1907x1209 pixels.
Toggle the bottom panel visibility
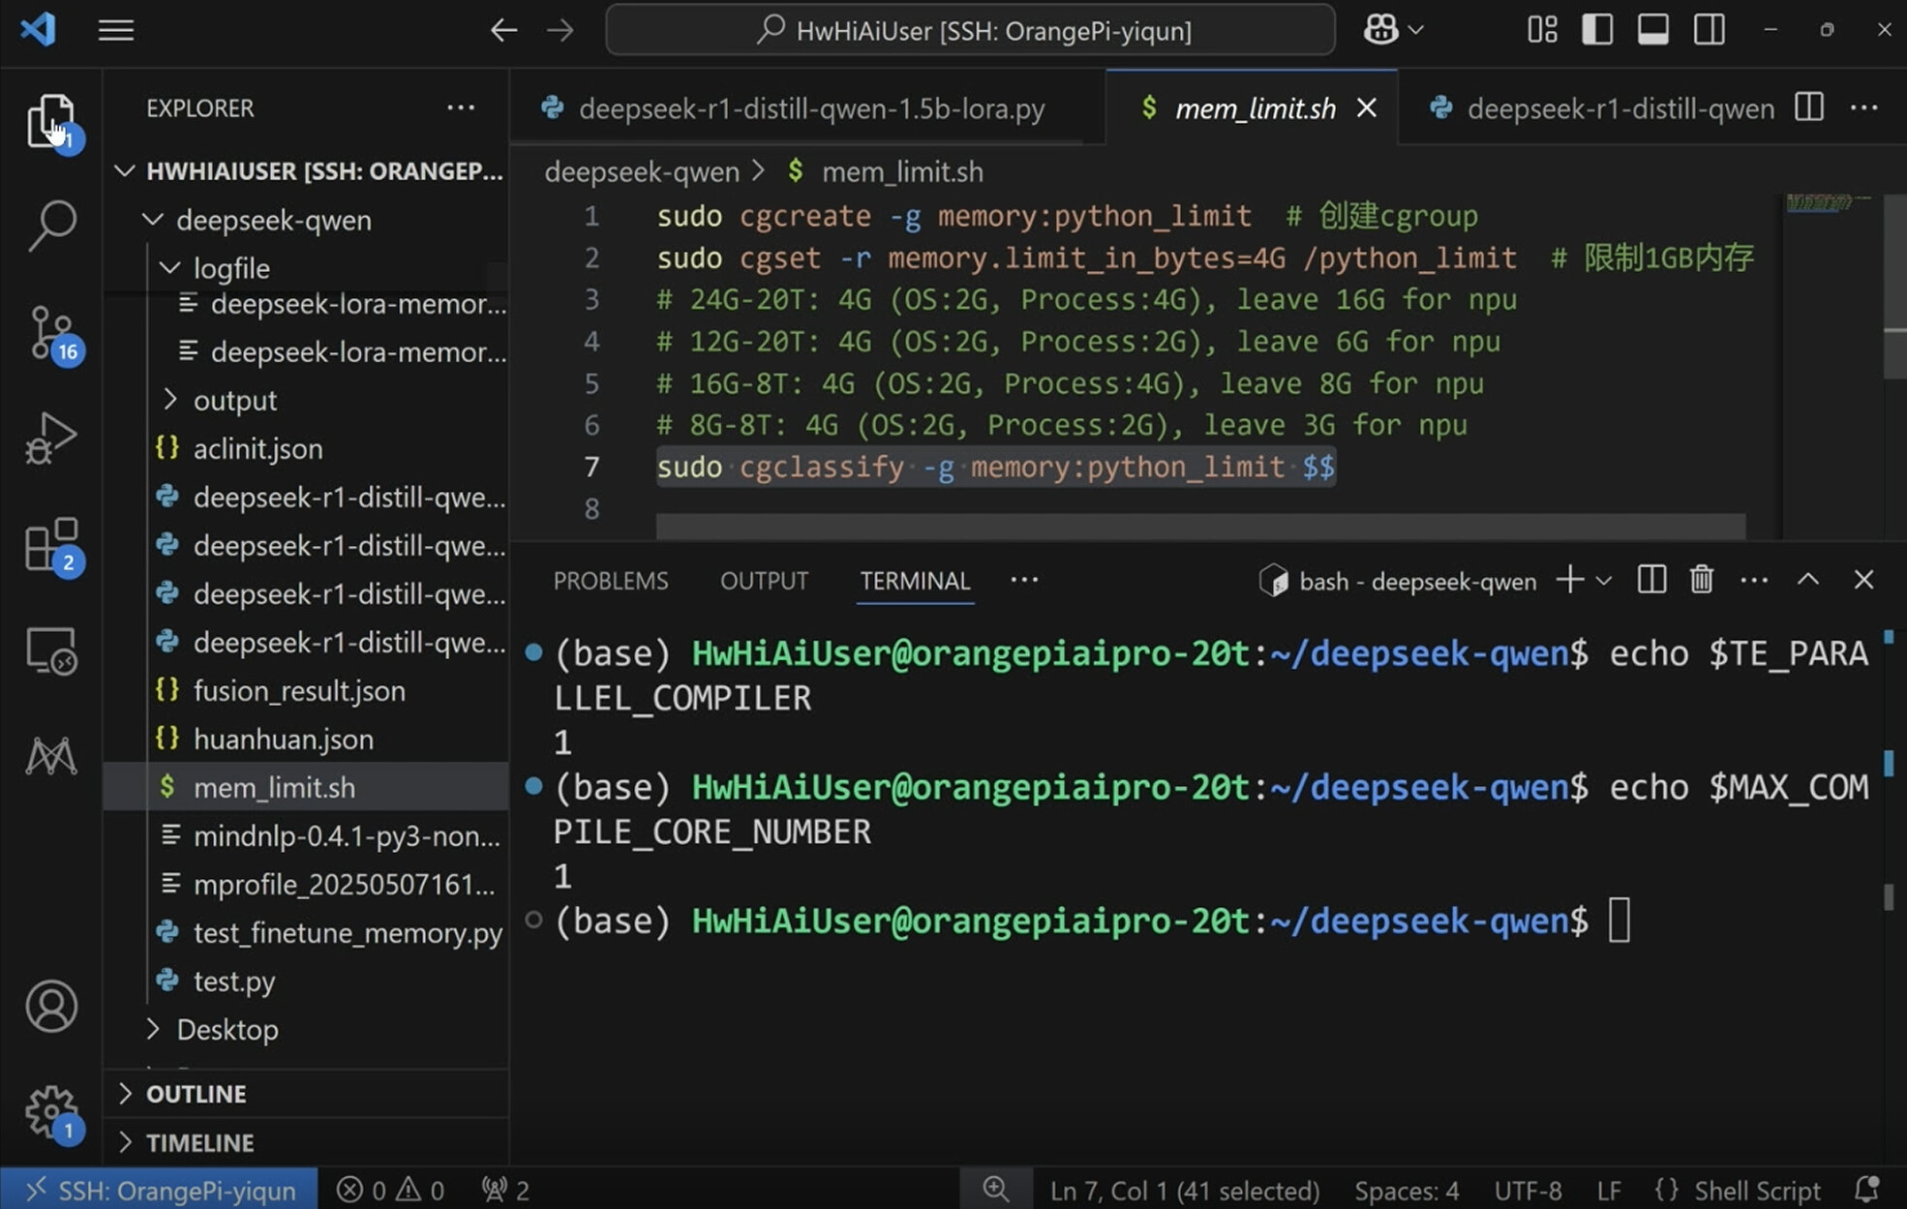[x=1652, y=30]
